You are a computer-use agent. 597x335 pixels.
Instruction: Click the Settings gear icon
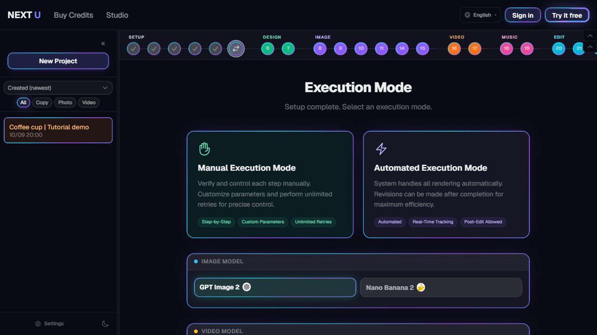38,324
